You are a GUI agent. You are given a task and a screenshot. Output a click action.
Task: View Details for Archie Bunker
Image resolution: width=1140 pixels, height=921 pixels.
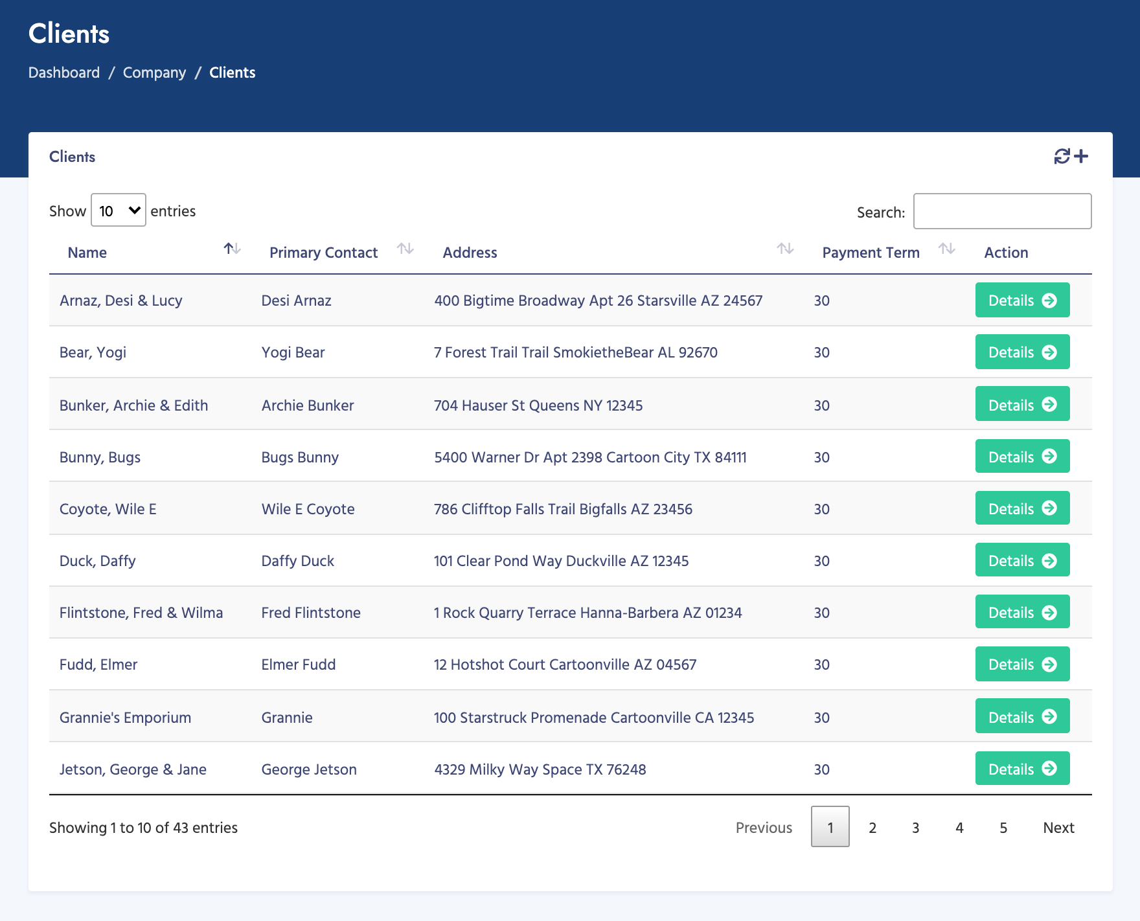click(1022, 404)
